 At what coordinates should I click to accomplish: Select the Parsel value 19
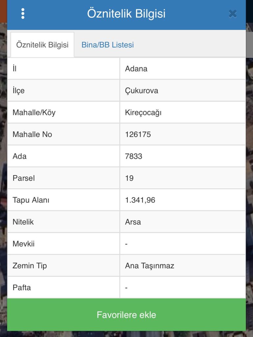129,178
